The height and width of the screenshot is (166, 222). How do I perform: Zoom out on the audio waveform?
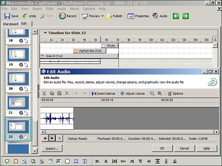pos(160,93)
